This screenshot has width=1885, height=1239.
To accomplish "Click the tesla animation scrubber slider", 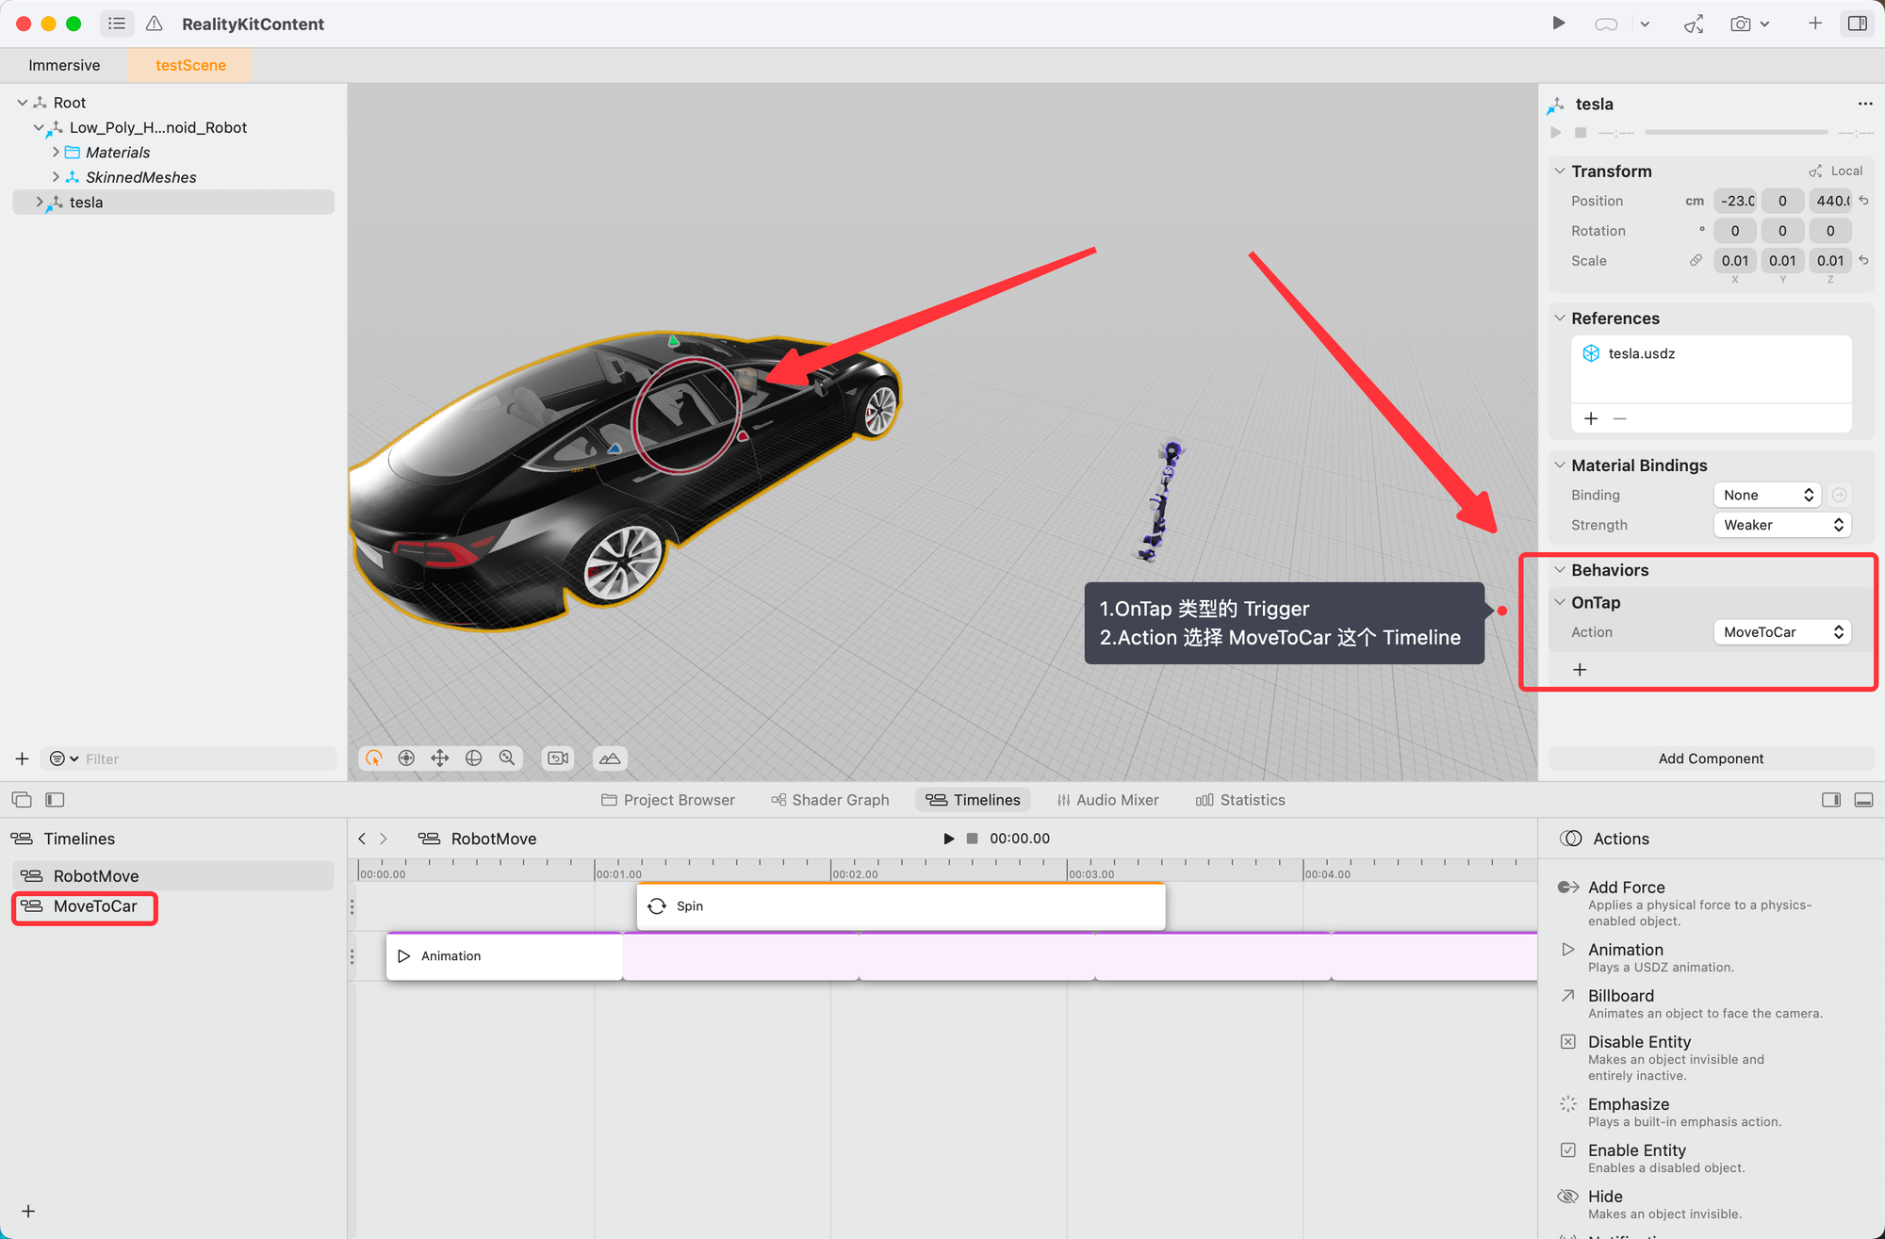I will point(1736,133).
